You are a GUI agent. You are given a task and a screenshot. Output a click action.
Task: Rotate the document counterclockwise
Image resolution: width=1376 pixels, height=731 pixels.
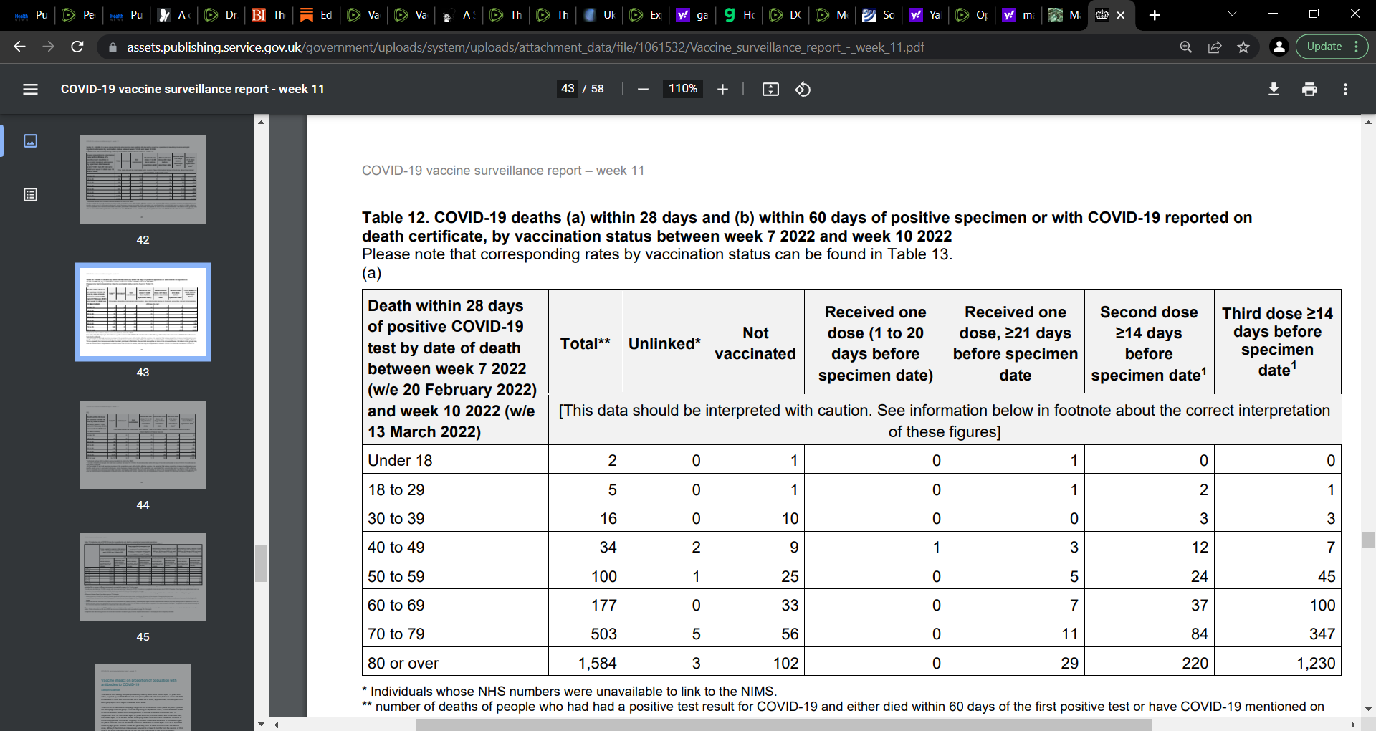(x=803, y=89)
